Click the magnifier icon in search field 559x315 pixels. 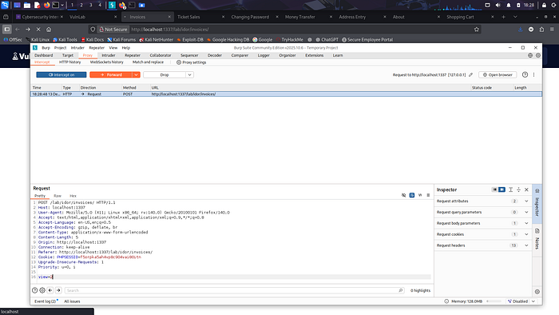tap(400, 290)
